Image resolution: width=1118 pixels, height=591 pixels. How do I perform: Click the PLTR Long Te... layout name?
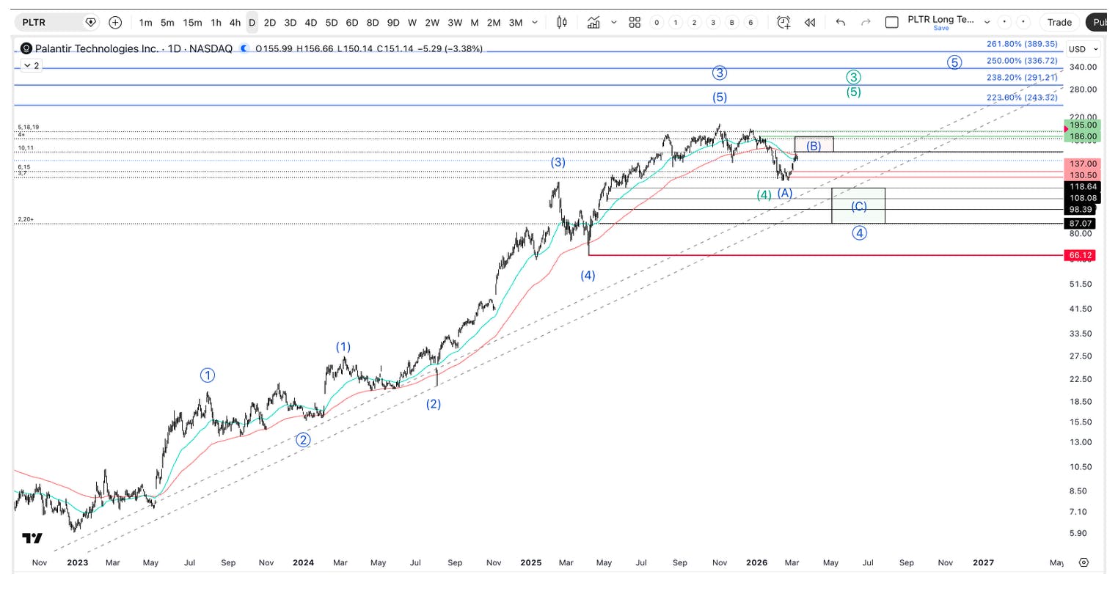pos(941,19)
